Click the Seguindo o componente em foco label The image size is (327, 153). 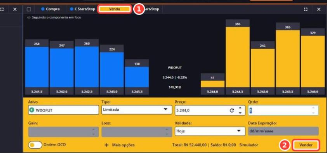coord(56,18)
